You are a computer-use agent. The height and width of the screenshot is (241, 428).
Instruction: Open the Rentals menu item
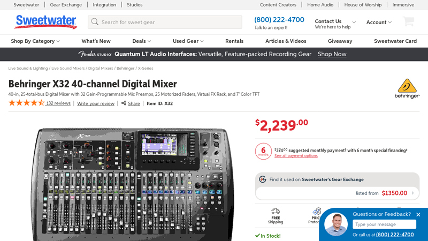tap(234, 41)
